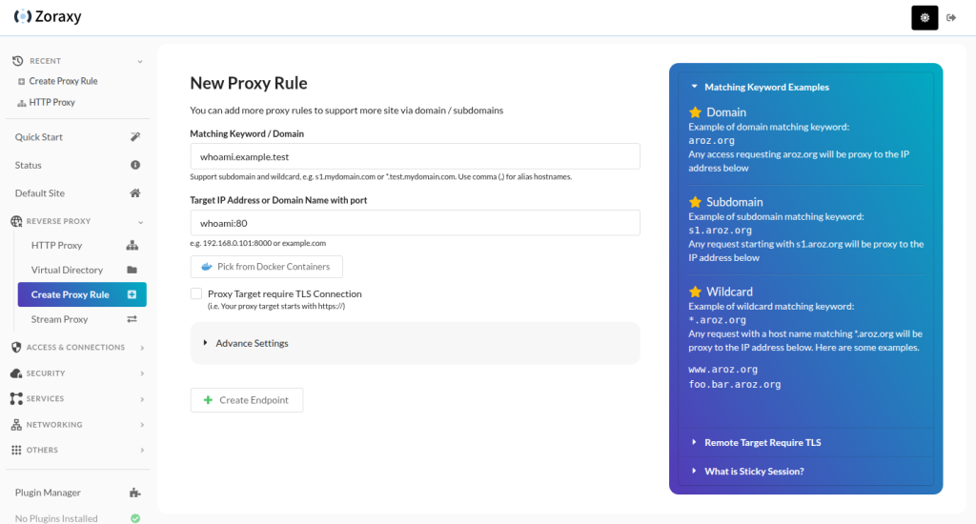Click Services branch icon
This screenshot has width=976, height=524.
pyautogui.click(x=16, y=399)
